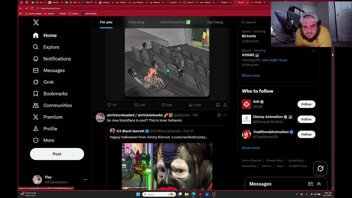Open the three-dot menu on airricksreloaded post
This screenshot has width=352, height=198.
point(225,115)
